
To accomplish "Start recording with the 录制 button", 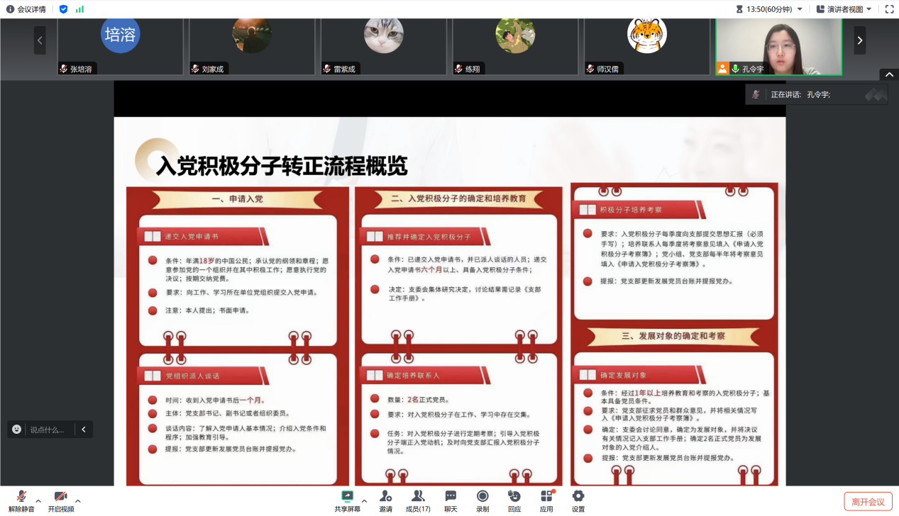I will [482, 500].
